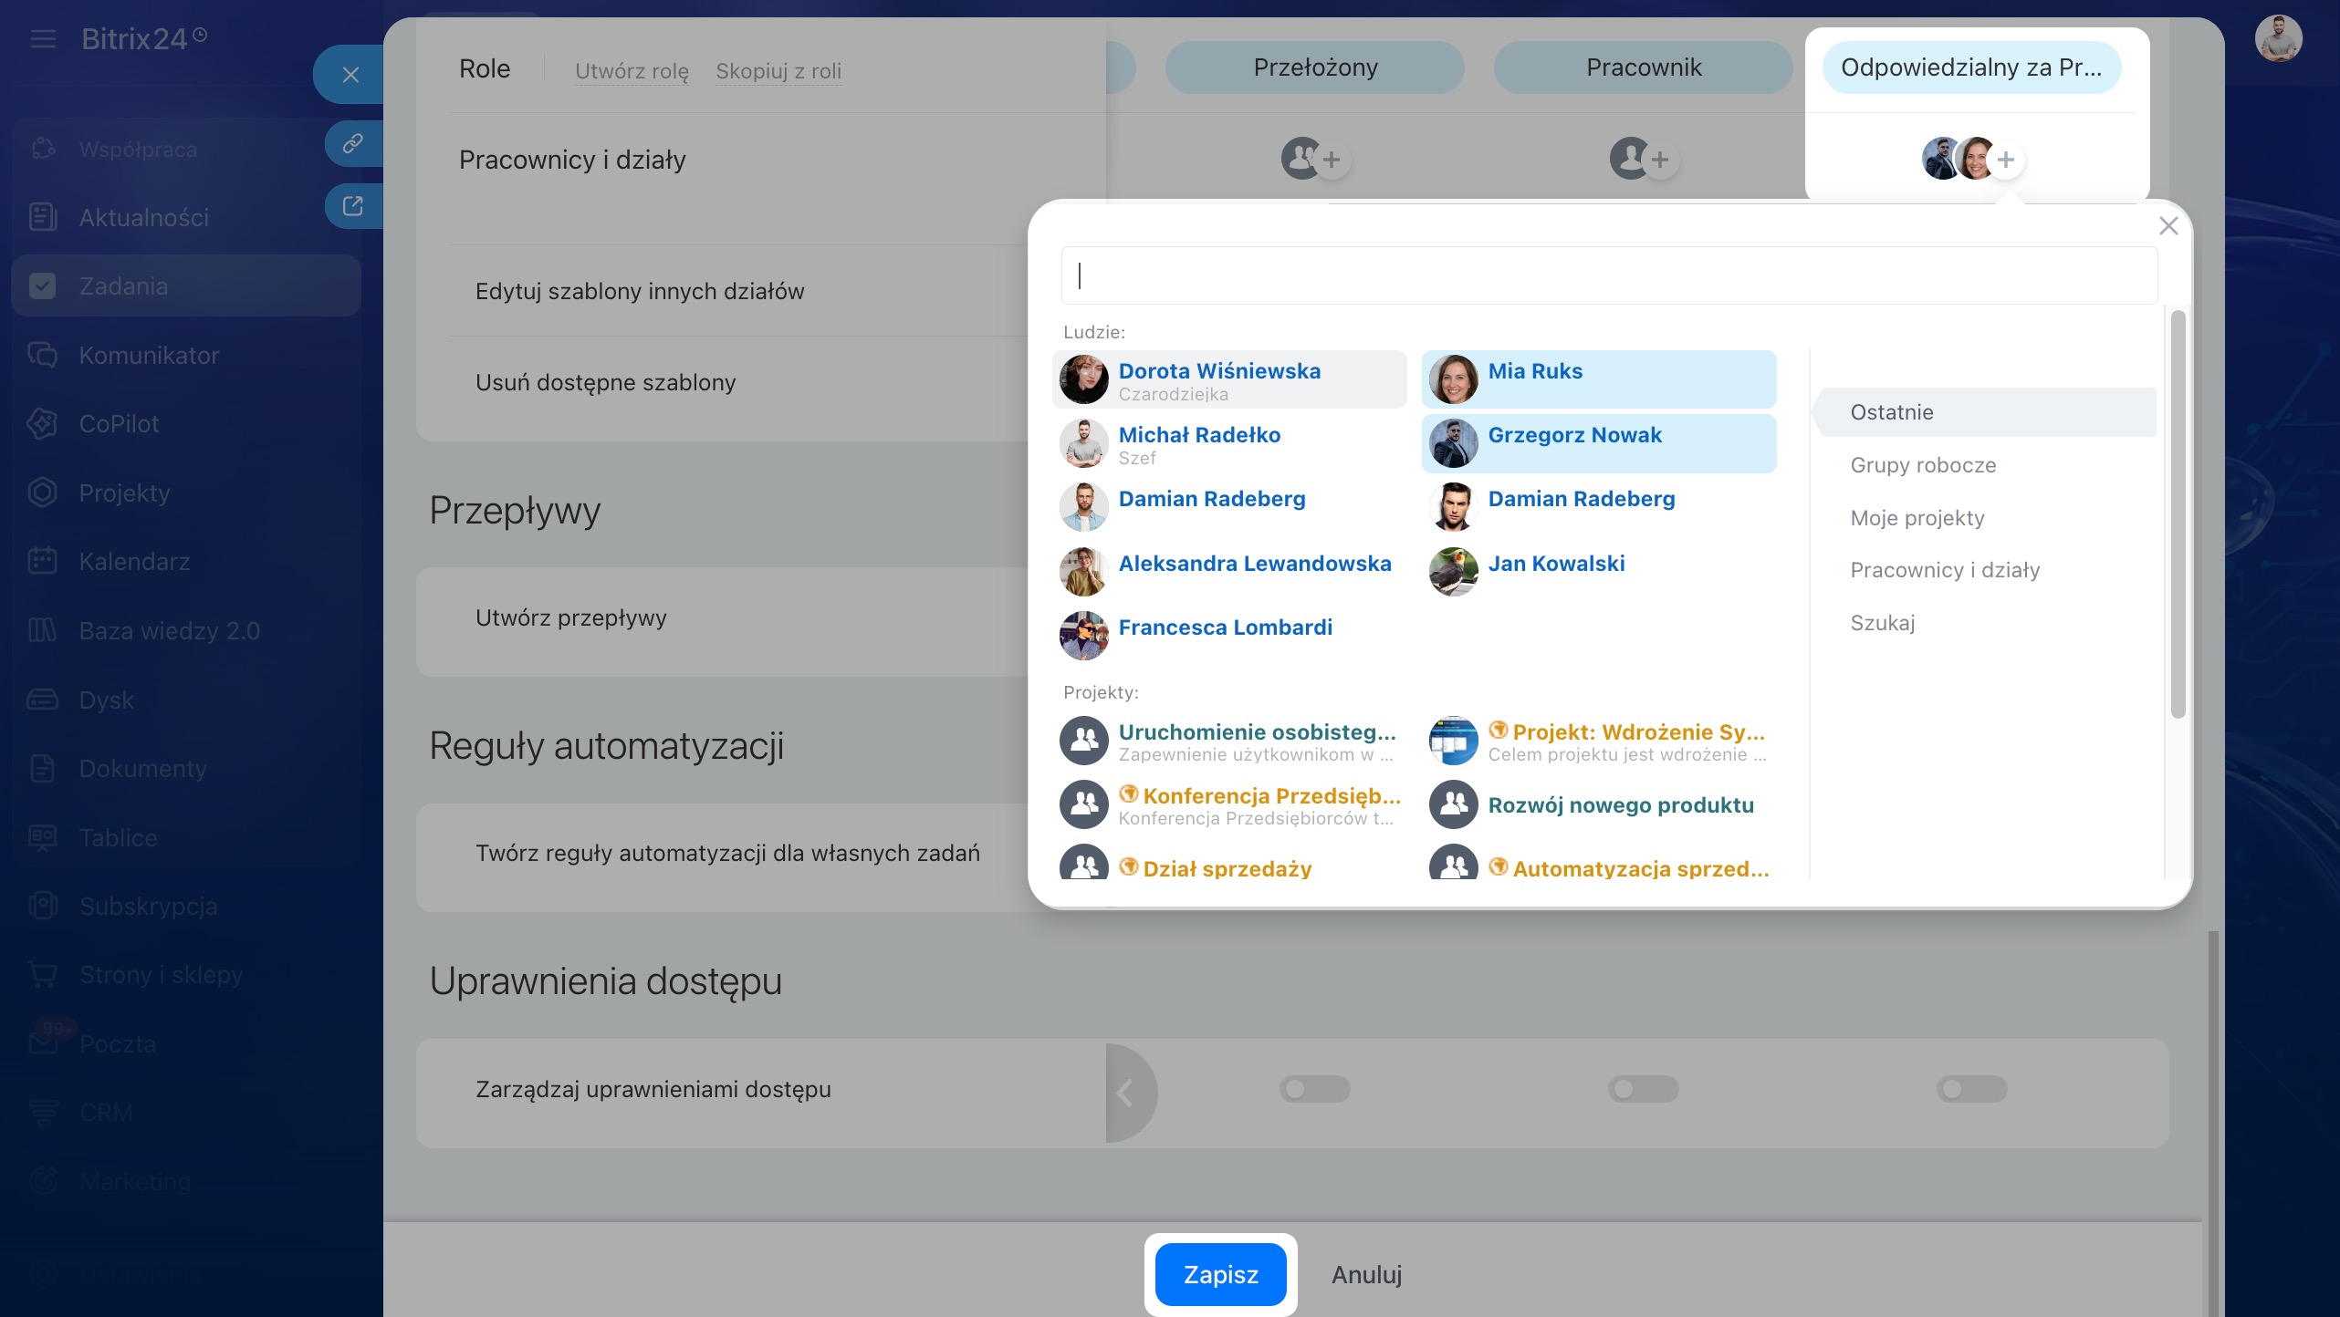This screenshot has height=1317, width=2340.
Task: Select project Konferencja Przedsięb...
Action: pos(1229,804)
